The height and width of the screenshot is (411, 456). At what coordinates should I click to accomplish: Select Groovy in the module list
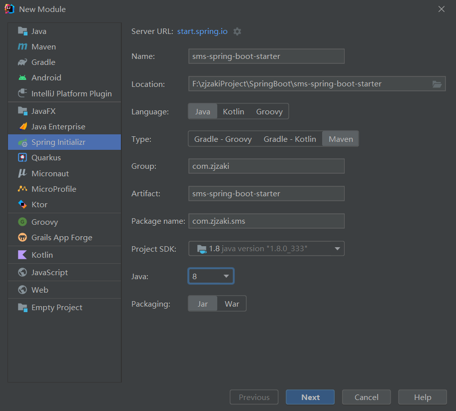(x=64, y=222)
